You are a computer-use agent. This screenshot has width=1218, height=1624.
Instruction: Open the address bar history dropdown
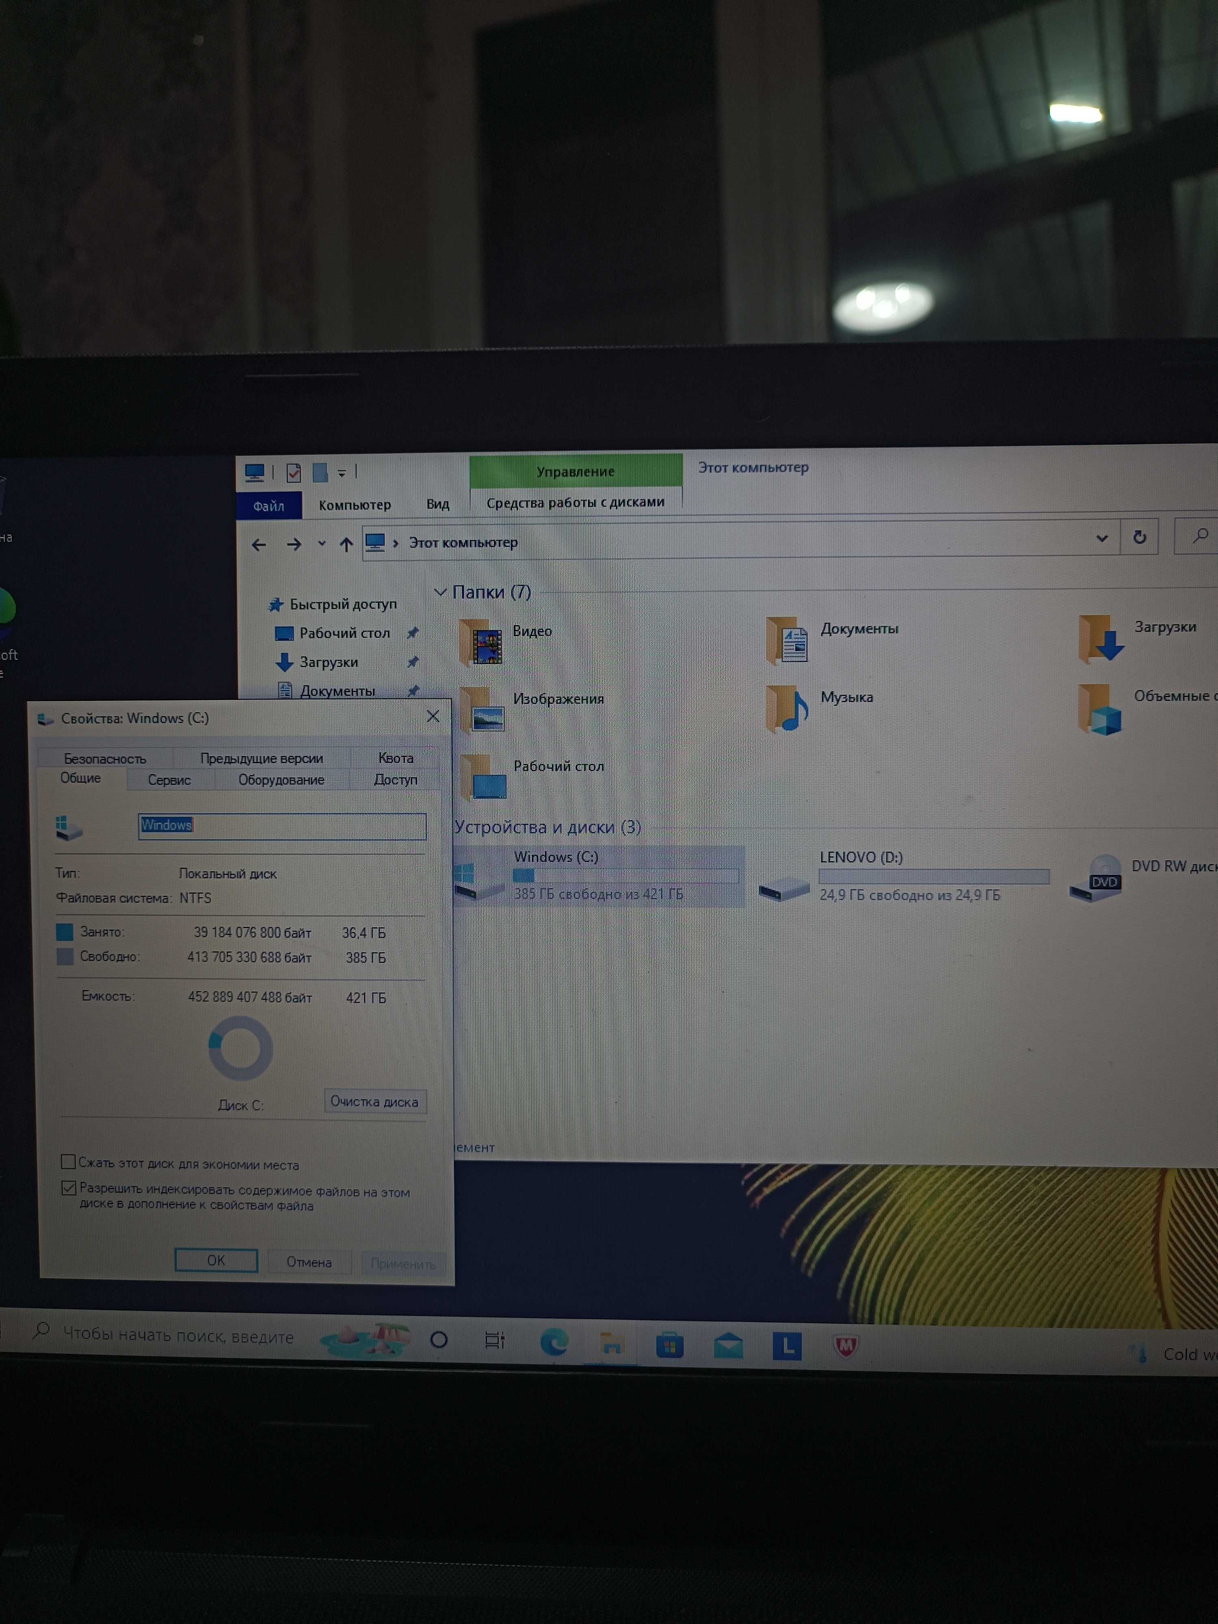click(x=1102, y=538)
